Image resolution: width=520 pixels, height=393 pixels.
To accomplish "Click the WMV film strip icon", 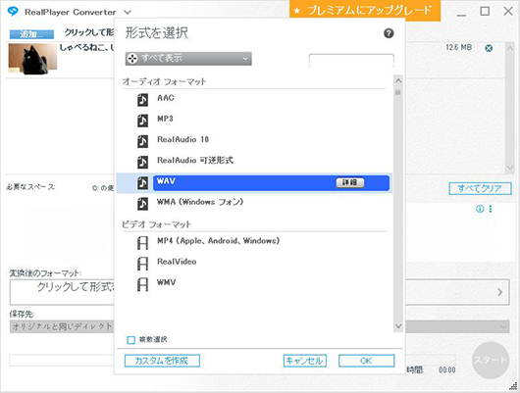I will (142, 284).
